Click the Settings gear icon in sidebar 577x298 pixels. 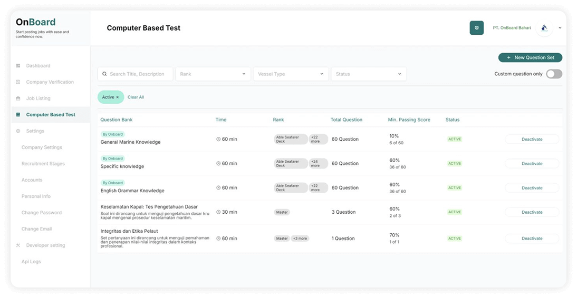18,131
